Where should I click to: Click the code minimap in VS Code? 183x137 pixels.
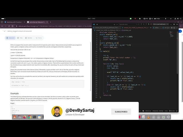pos(172,34)
